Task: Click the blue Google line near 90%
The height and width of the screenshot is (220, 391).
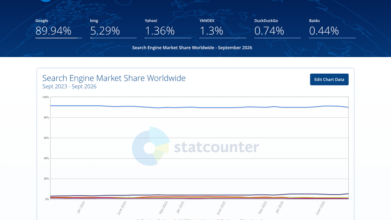Action: [x=199, y=107]
